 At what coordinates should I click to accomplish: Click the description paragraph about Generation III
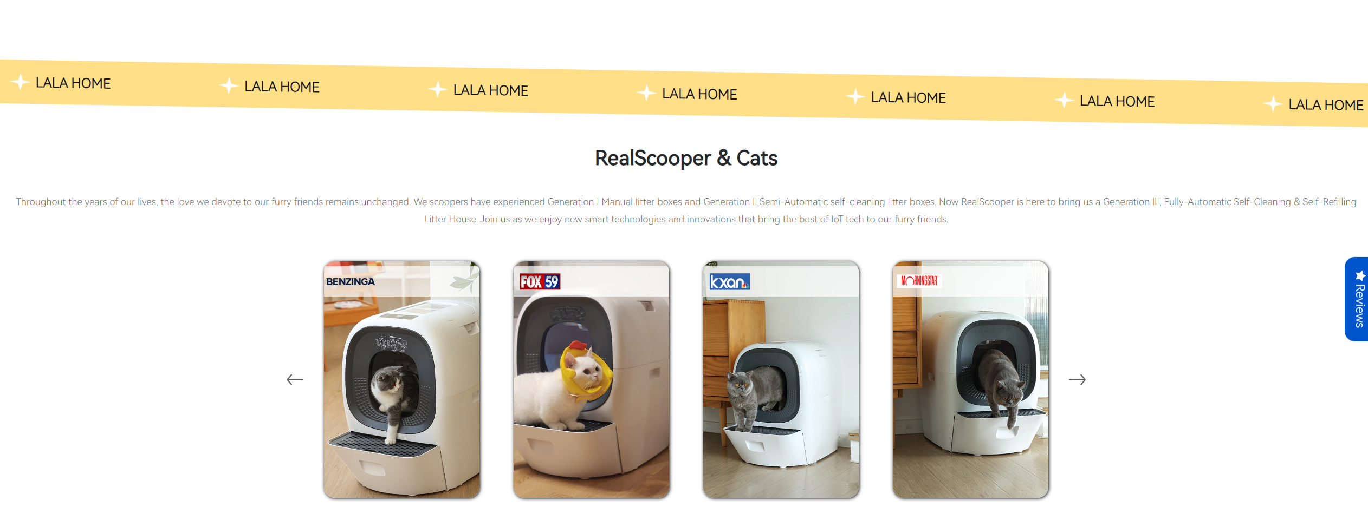686,210
